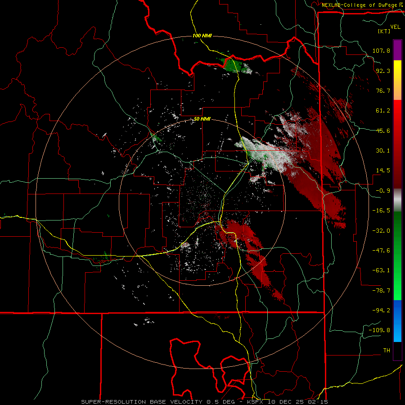Click the 45.6 scale value

[383, 130]
